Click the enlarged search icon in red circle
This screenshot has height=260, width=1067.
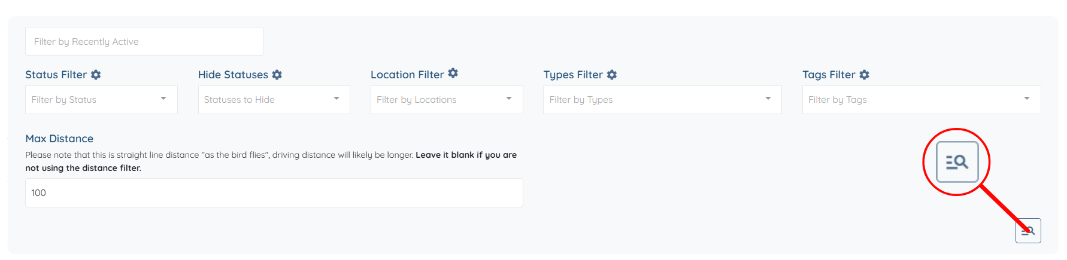click(957, 162)
